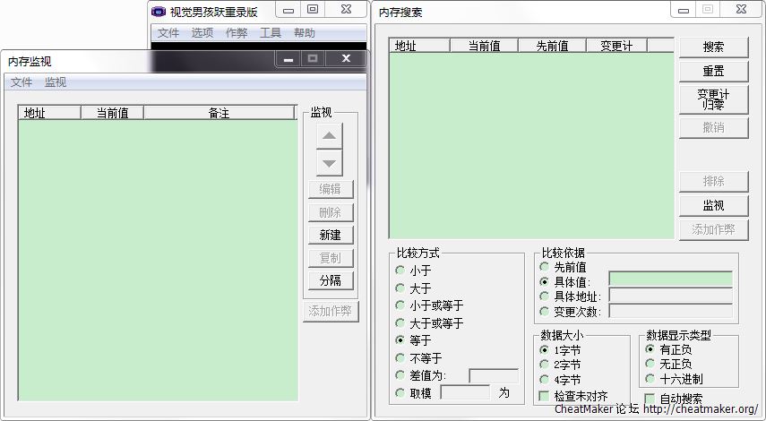Click the 变更计 column header
766x421 pixels.
pyautogui.click(x=616, y=46)
